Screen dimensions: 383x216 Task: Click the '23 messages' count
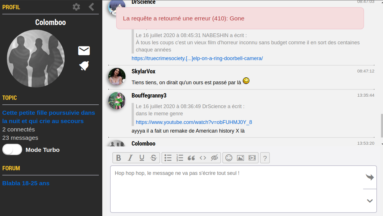tap(20, 138)
